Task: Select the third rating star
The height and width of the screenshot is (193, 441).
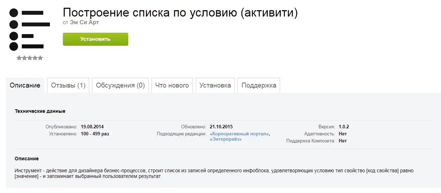Action: coord(30,58)
